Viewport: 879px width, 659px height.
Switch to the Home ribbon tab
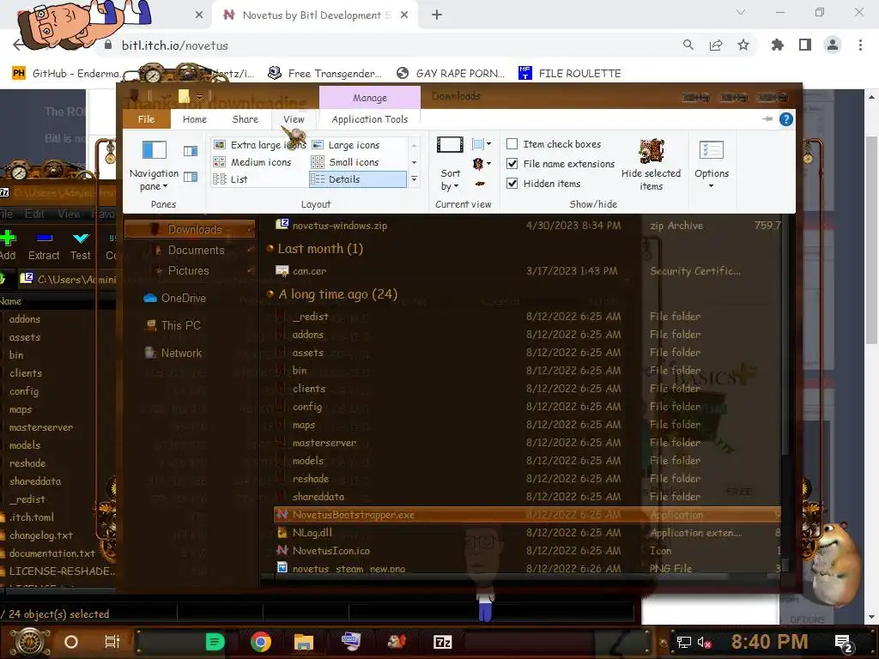(x=195, y=119)
